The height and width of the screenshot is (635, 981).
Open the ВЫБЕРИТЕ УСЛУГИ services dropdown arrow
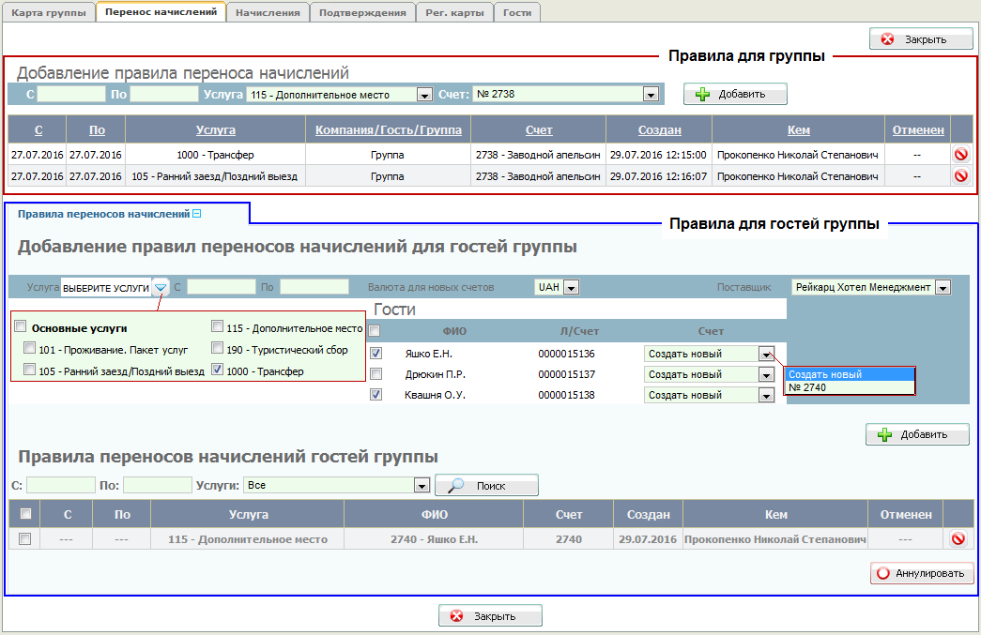161,287
